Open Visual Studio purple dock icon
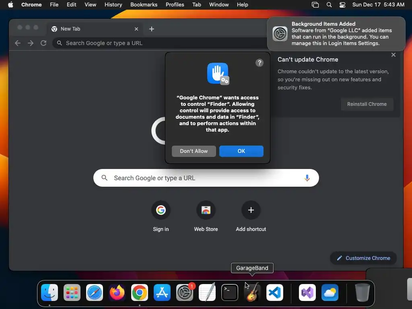The image size is (412, 309). tap(307, 293)
